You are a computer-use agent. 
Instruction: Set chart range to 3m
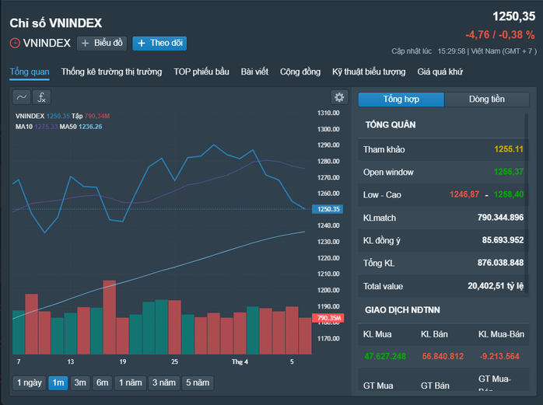point(80,383)
